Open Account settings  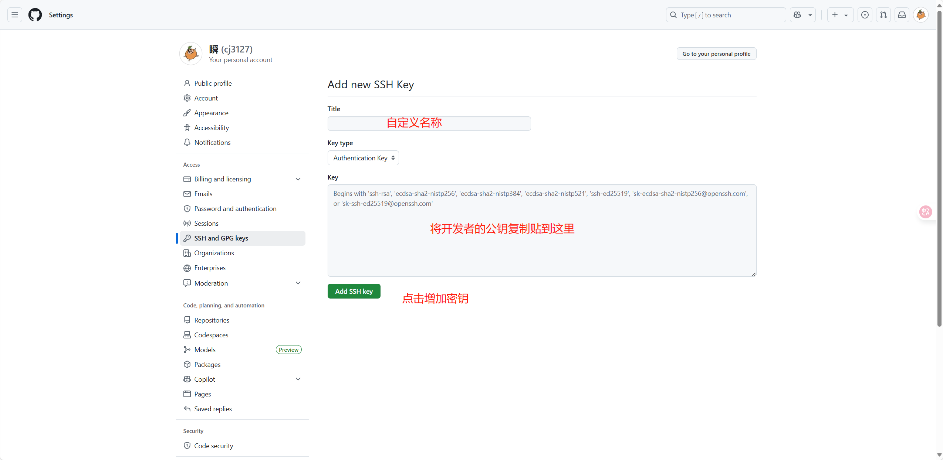(x=243, y=98)
